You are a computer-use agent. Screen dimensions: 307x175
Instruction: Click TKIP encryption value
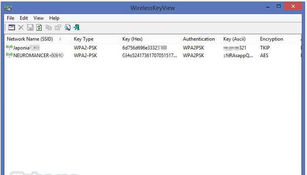265,48
